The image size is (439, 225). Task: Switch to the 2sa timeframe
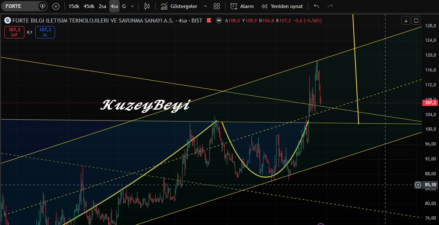coord(102,6)
